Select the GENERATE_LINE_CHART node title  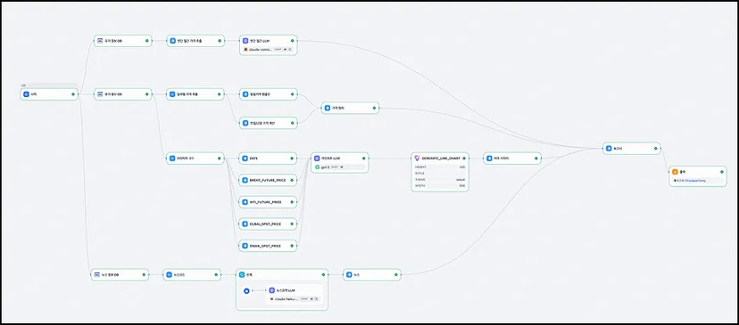(440, 158)
